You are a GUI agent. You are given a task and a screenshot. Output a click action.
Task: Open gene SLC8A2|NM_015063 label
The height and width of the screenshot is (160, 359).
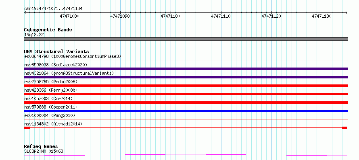[44, 151]
